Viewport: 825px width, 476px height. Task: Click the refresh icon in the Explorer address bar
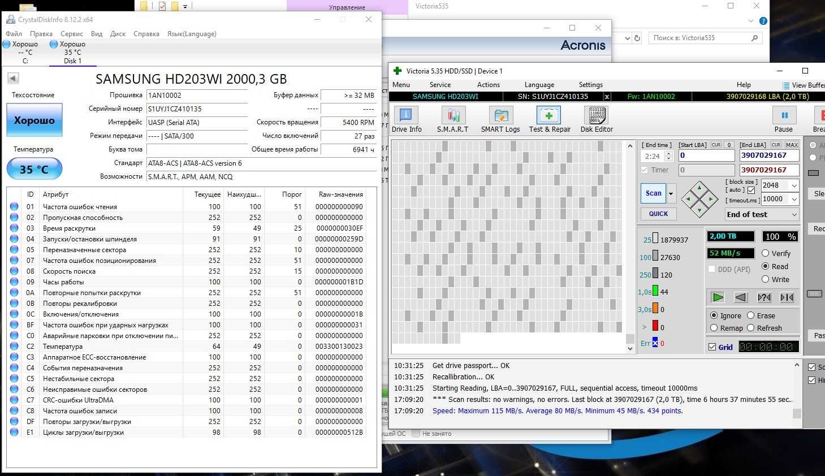[637, 38]
